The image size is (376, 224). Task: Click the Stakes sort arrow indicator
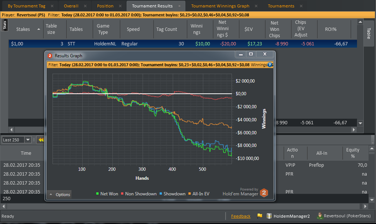[x=39, y=29]
